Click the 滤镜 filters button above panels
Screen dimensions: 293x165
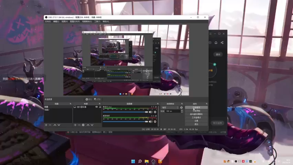[97, 99]
